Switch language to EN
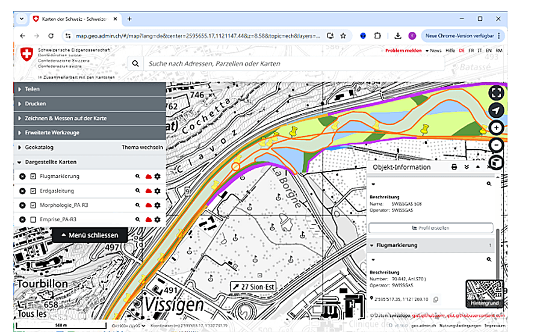Viewport: 540px width, 332px height. [x=488, y=51]
